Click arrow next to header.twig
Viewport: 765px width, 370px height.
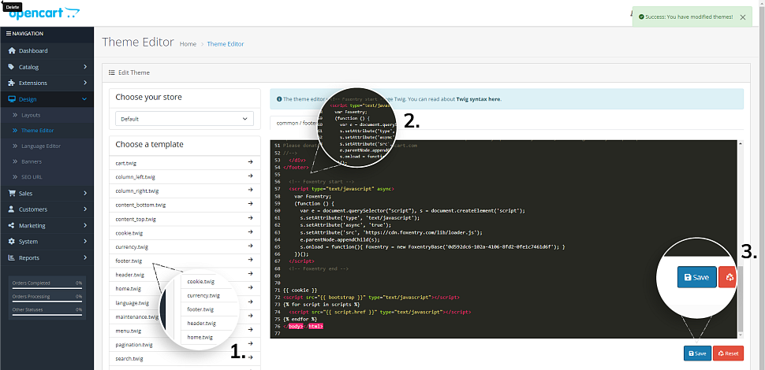[250, 274]
